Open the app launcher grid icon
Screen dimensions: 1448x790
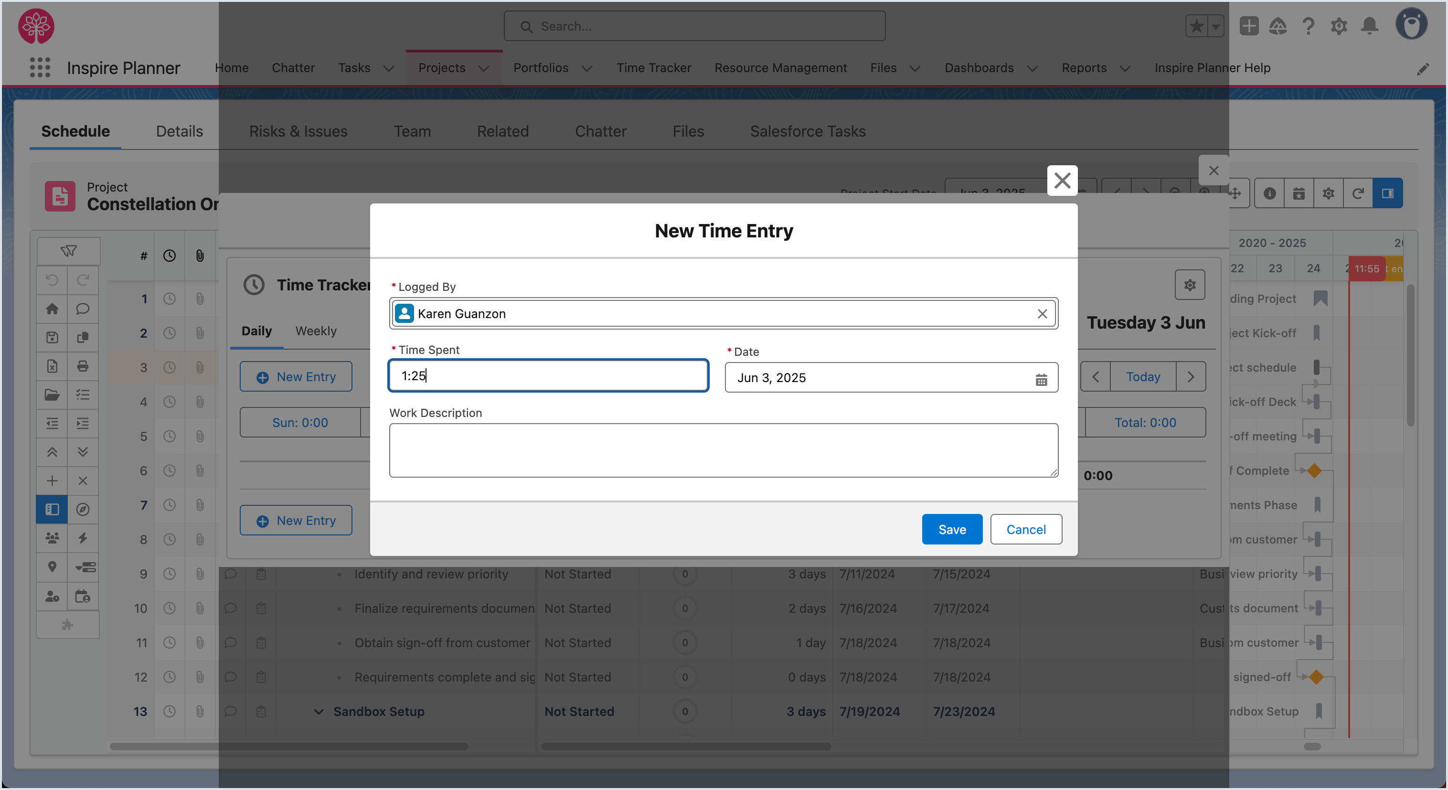39,67
